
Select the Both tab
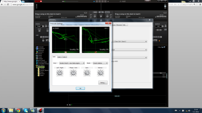point(54,57)
